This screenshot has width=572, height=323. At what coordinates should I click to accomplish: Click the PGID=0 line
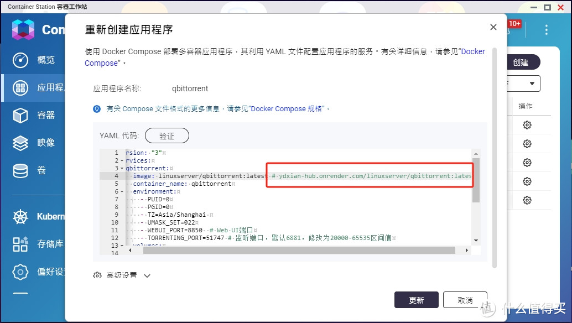(x=157, y=207)
